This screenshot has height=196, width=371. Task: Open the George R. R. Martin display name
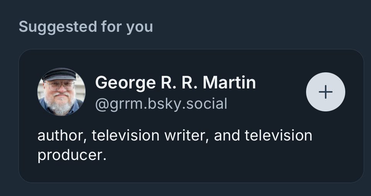point(176,83)
